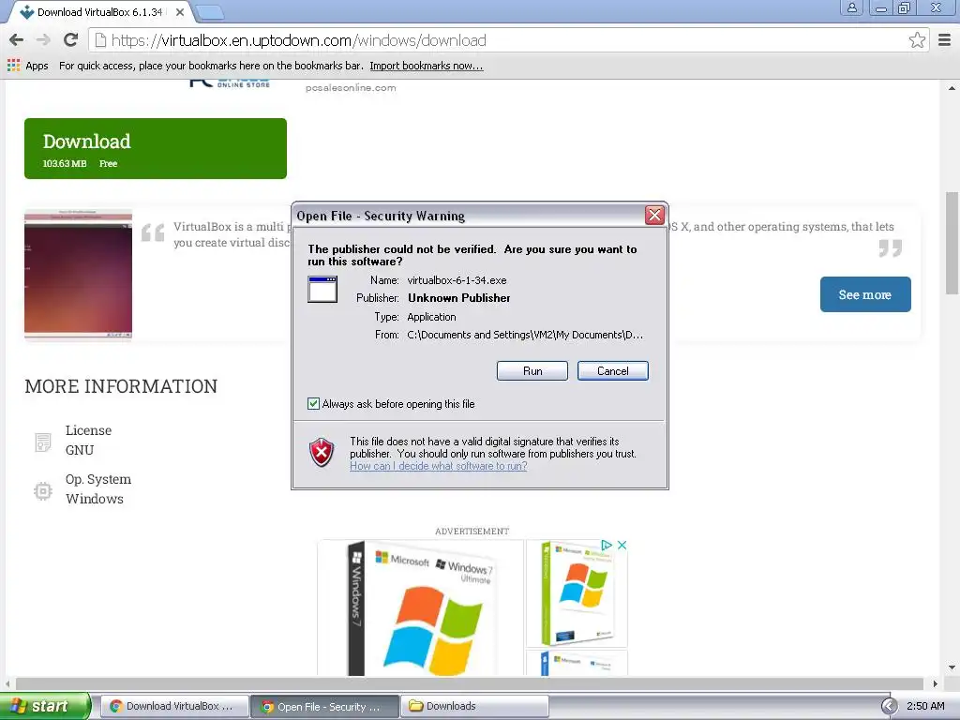Close the advertisement with X icon

pyautogui.click(x=622, y=545)
